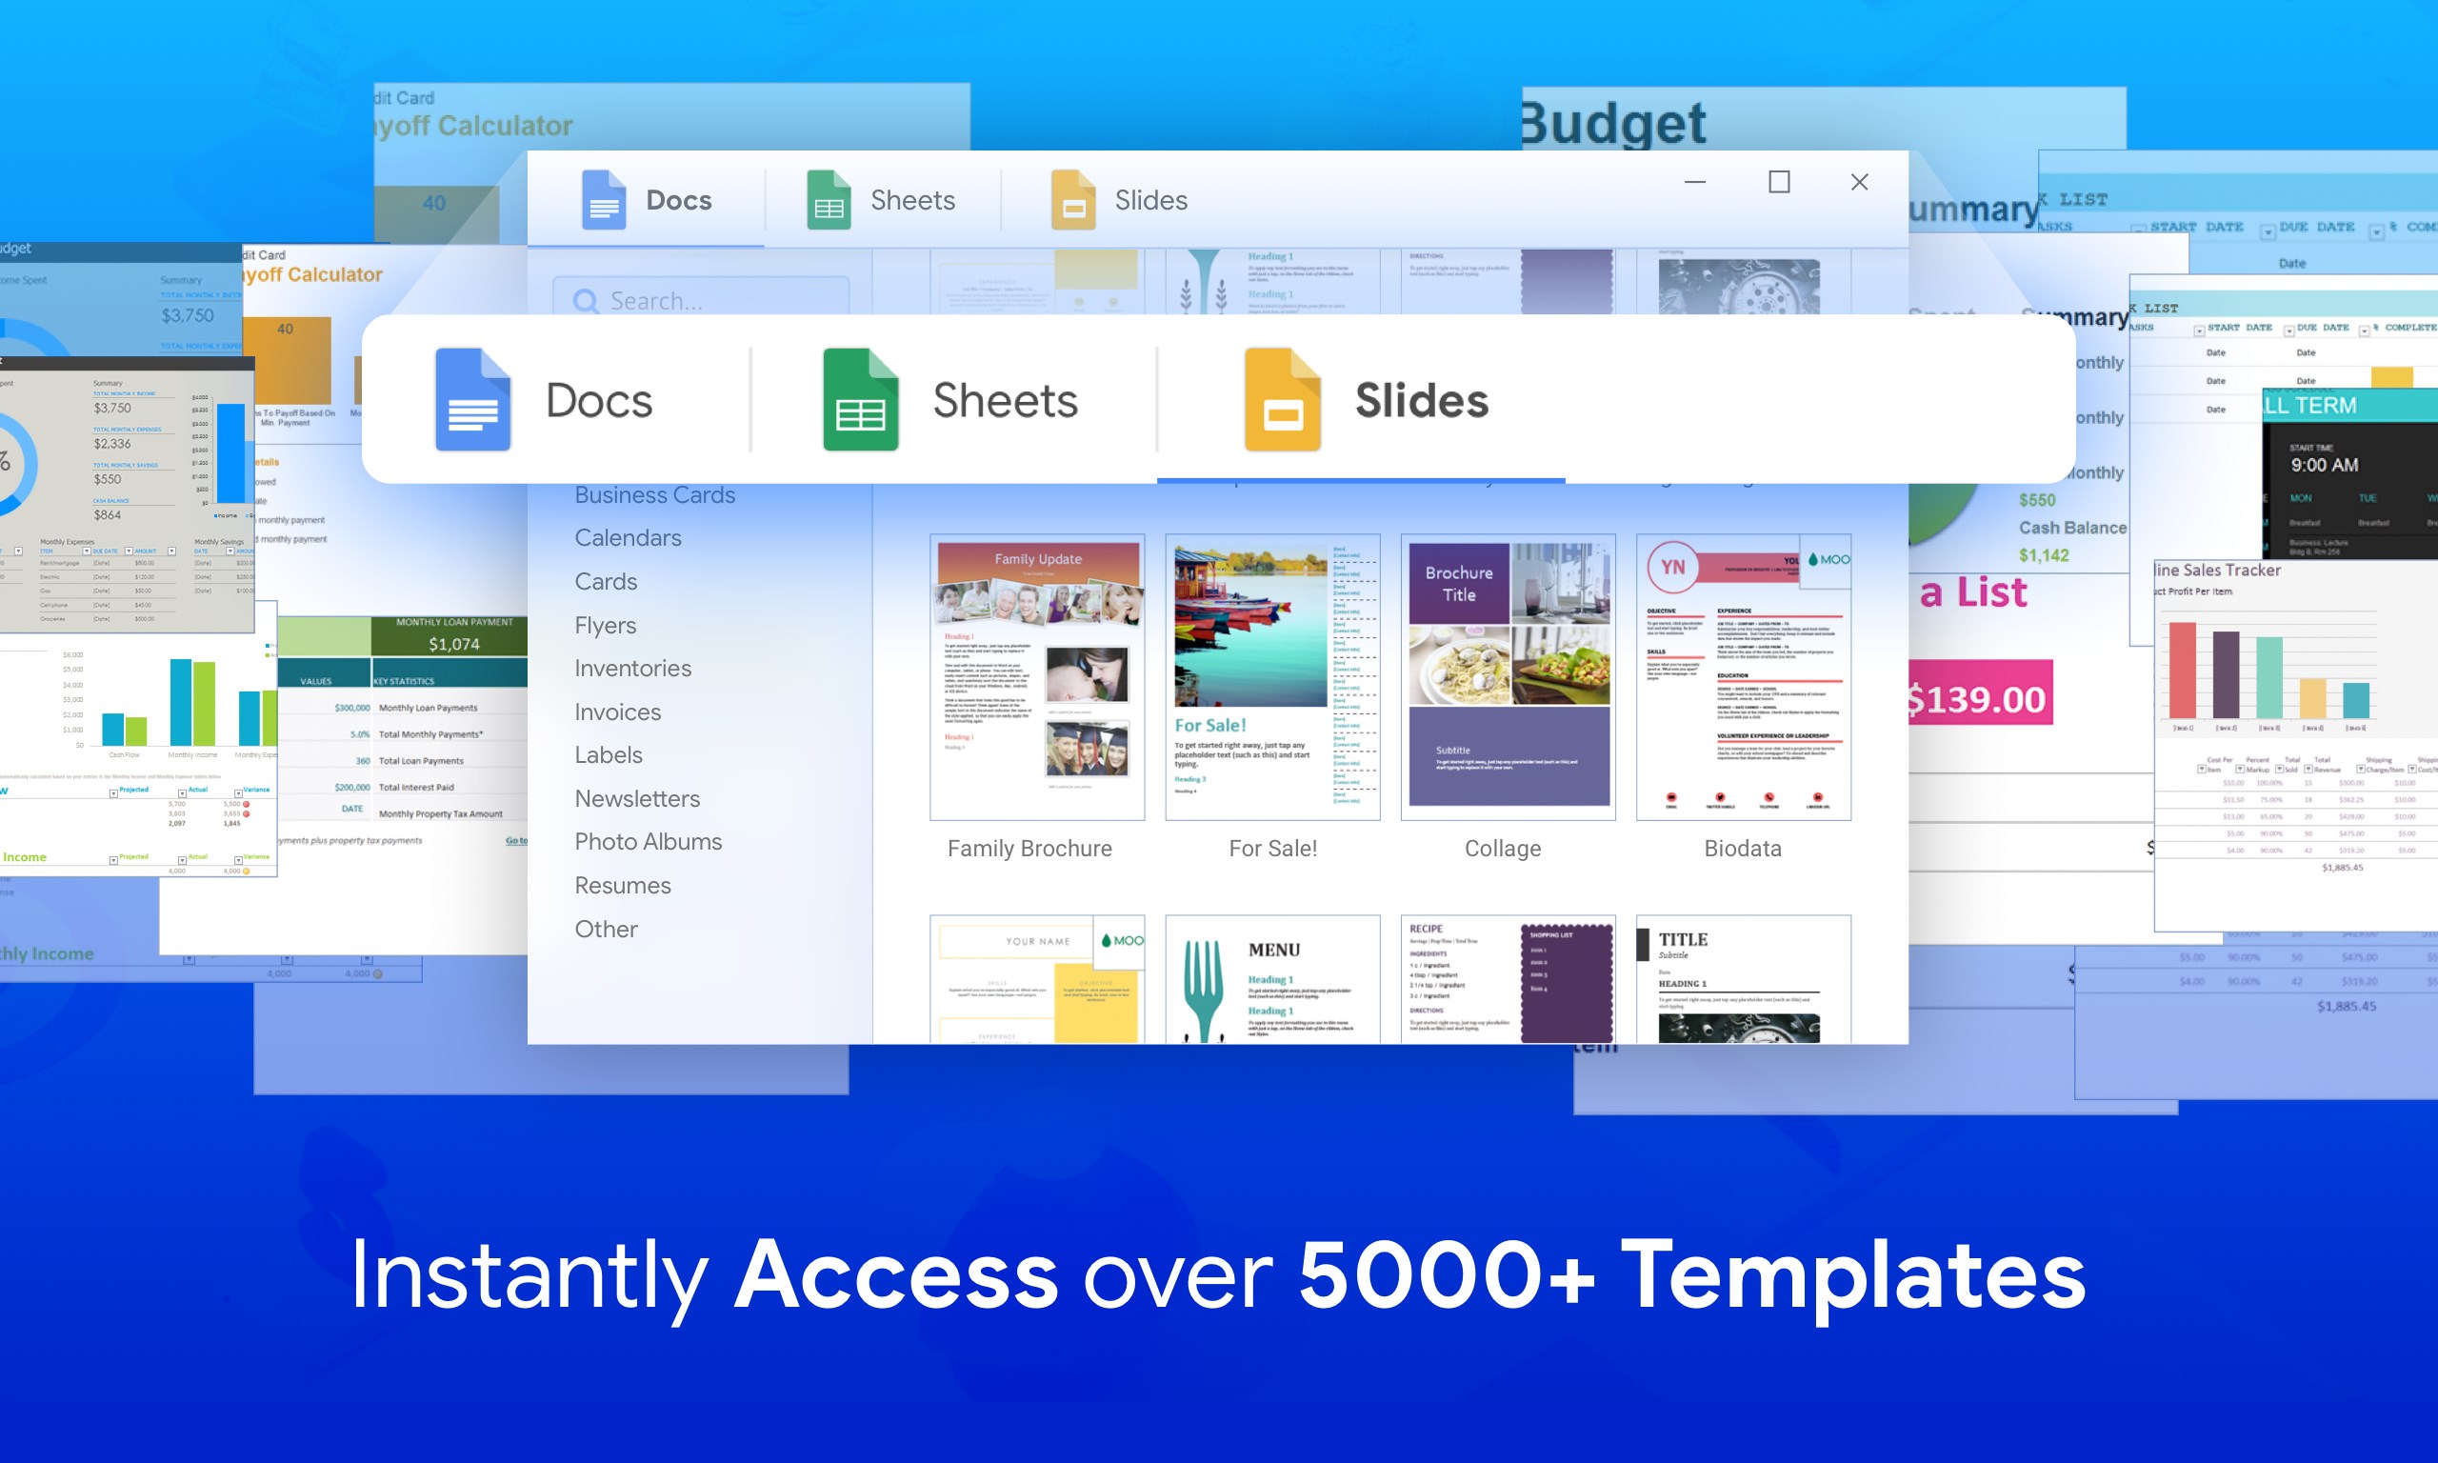This screenshot has height=1463, width=2438.
Task: Click the large green Sheets icon in the overlay
Action: [861, 400]
